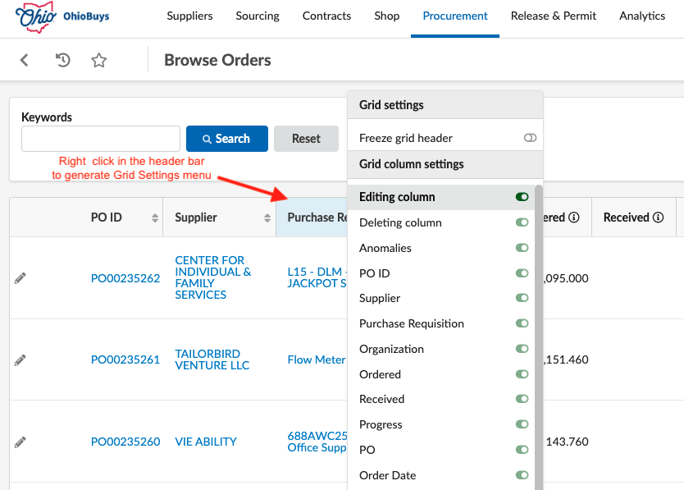Go back with the left chevron icon

tap(25, 60)
